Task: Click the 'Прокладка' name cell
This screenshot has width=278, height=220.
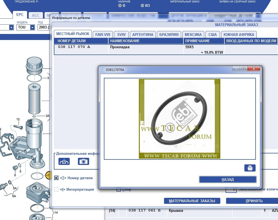Action: (x=120, y=47)
